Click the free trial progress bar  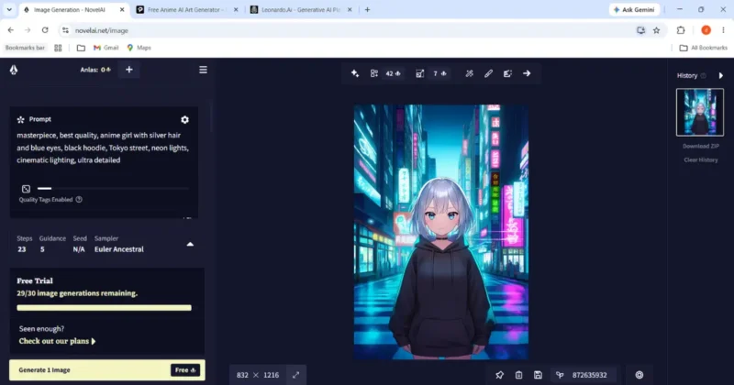104,308
